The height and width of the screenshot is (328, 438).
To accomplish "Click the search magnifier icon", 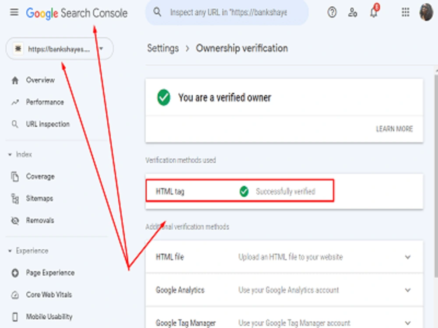I will [157, 12].
